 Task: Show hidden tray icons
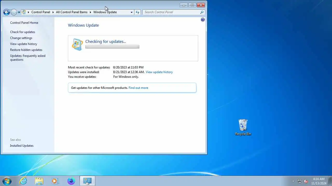pyautogui.click(x=293, y=181)
